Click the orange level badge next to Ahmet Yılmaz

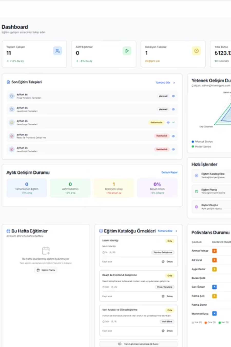click(214, 251)
